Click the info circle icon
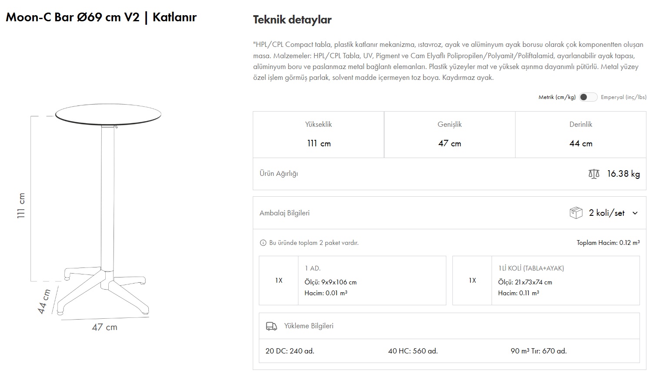This screenshot has width=656, height=373. [x=263, y=243]
